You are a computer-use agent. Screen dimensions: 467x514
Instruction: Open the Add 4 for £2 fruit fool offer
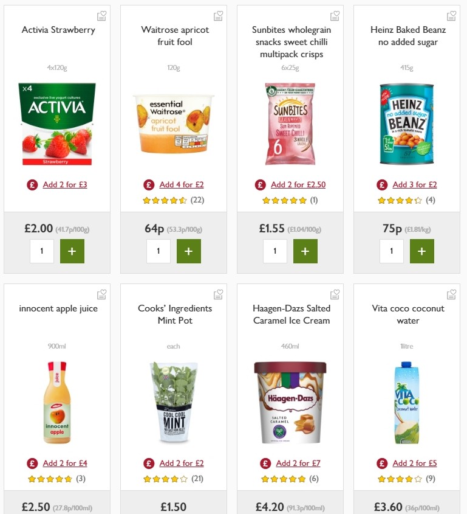pos(182,184)
